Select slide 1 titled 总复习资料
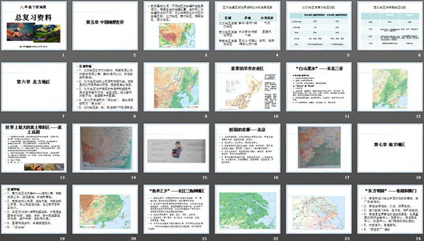The height and width of the screenshot is (241, 424). point(34,26)
